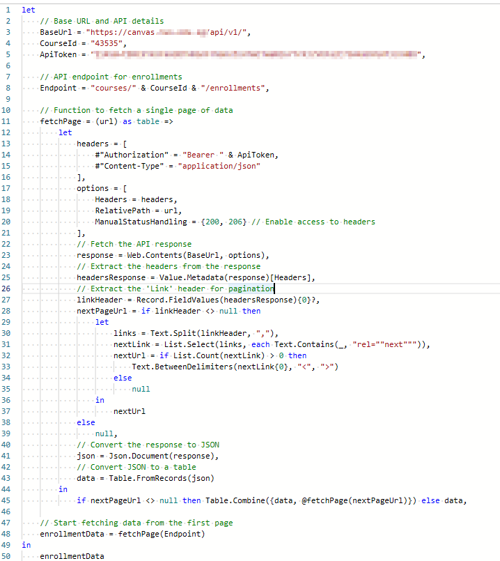Click fetchPage(Endpoint) call
Viewport: 500px width, 561px height.
tap(161, 534)
